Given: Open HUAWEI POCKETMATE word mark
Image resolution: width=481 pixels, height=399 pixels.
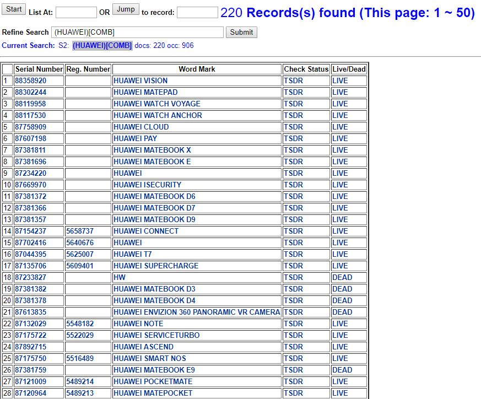Looking at the screenshot, I should [153, 382].
